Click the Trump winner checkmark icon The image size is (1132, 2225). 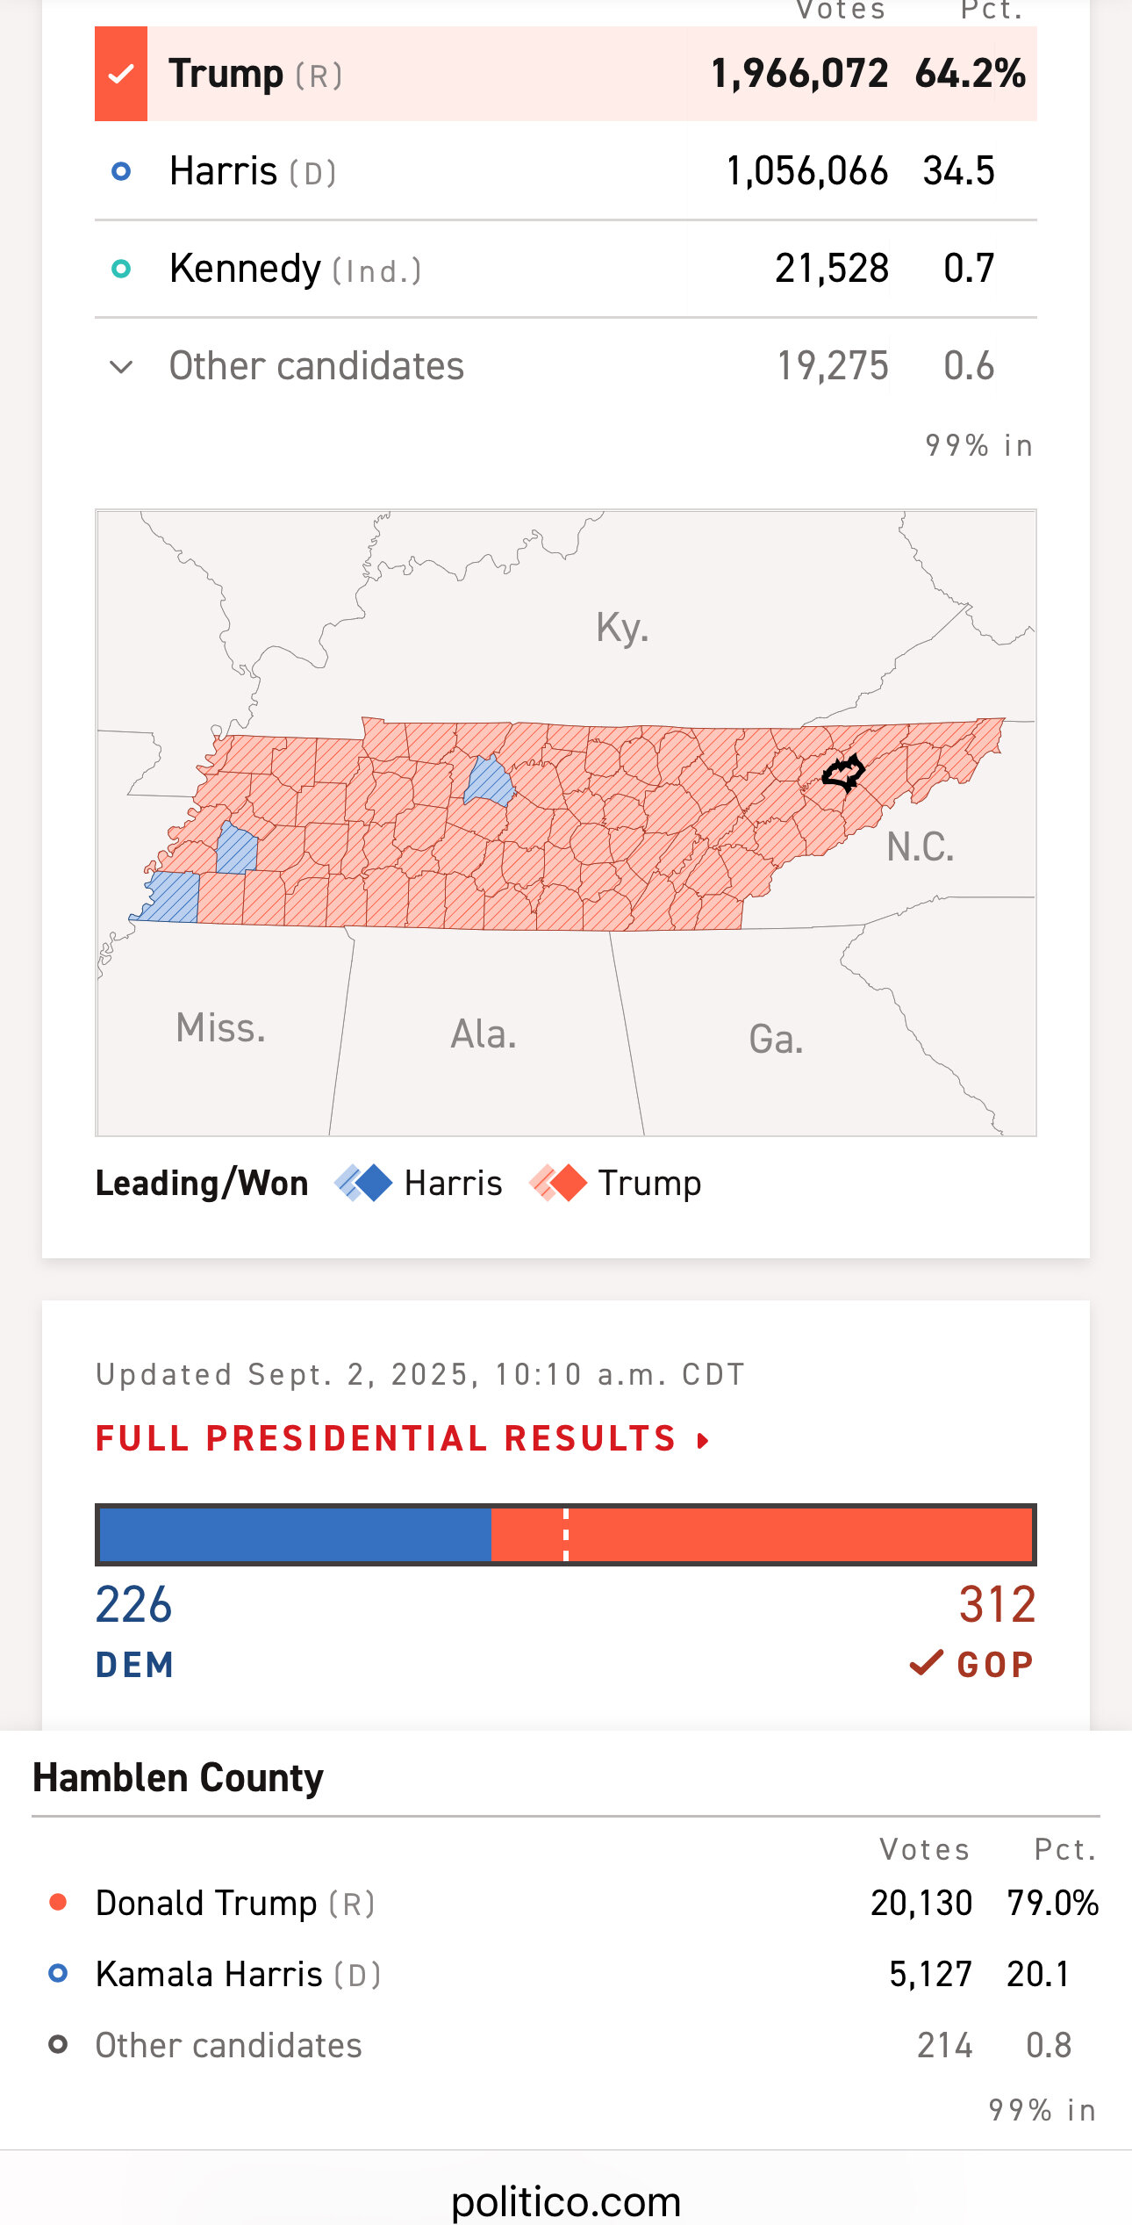tap(121, 75)
